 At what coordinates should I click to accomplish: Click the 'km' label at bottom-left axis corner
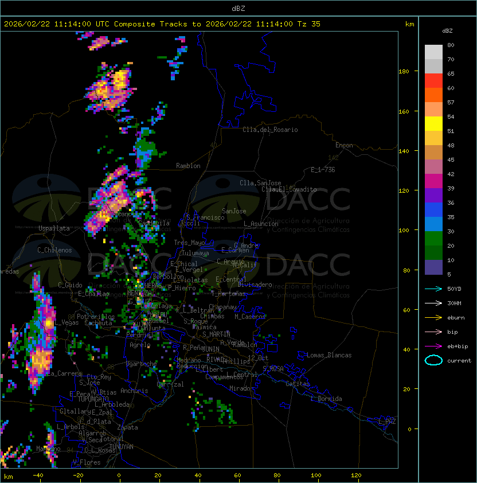(x=9, y=477)
